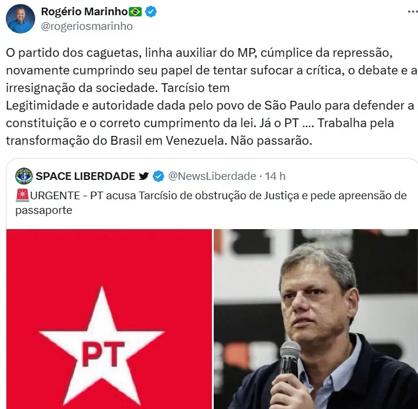Click the Brazil flag emoji next to name
The image size is (418, 409).
click(135, 12)
